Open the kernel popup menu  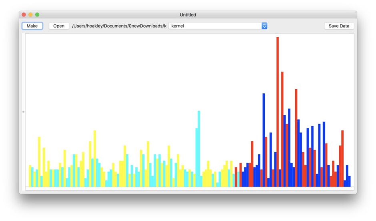click(x=215, y=26)
